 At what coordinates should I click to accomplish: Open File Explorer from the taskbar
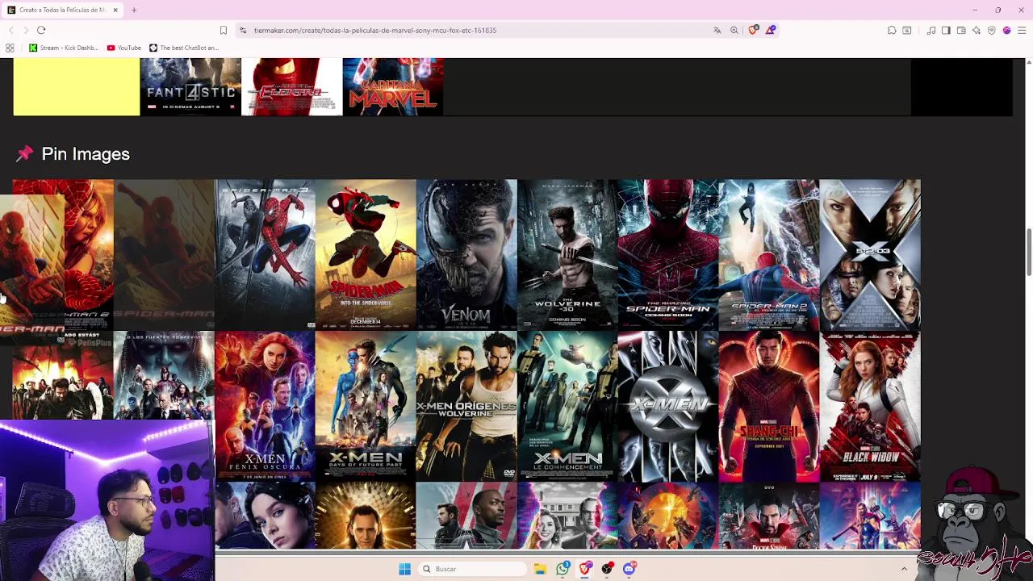tap(540, 569)
